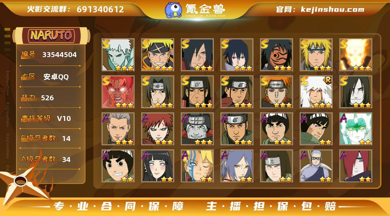Select the blond Minato portrait with headband
The width and height of the screenshot is (390, 216).
pyautogui.click(x=316, y=55)
